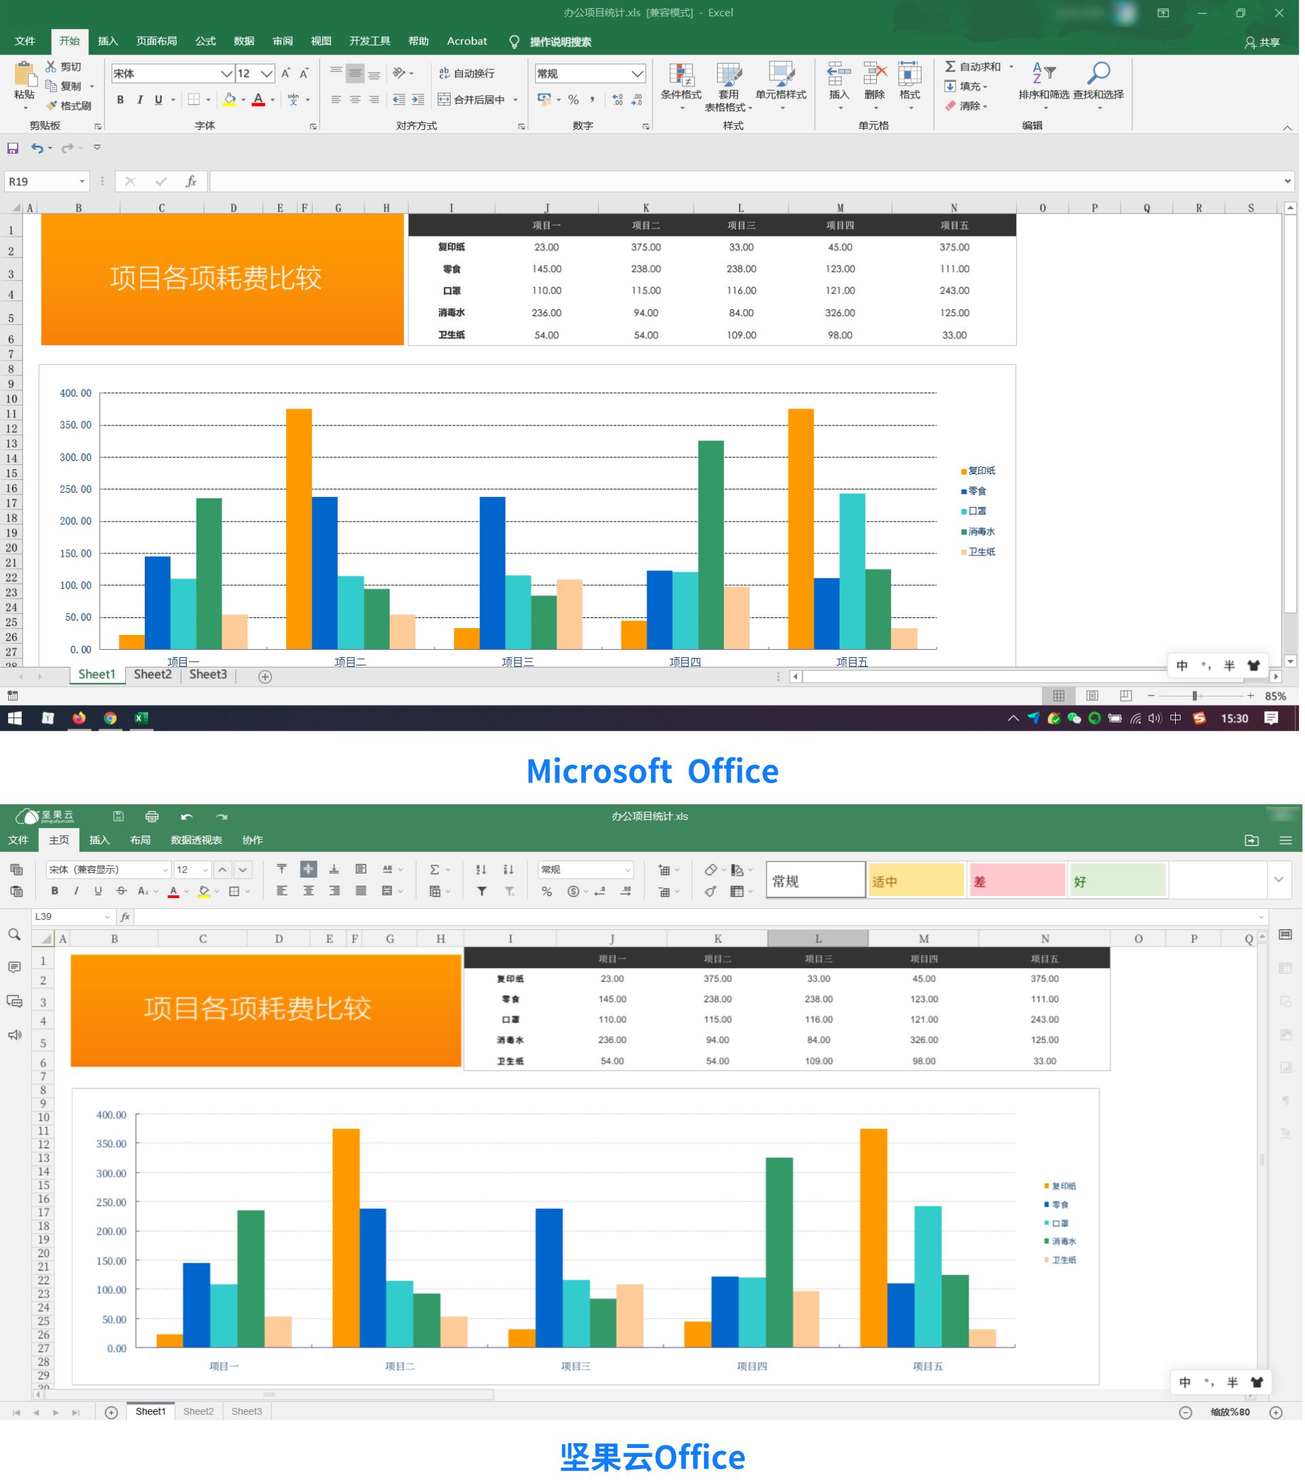
Task: Click the Find & Select (查找和选择) magnifier in Excel
Action: click(1098, 73)
